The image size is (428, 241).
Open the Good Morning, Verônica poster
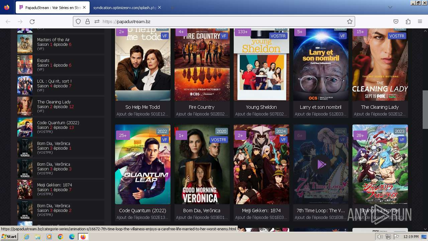point(202,164)
